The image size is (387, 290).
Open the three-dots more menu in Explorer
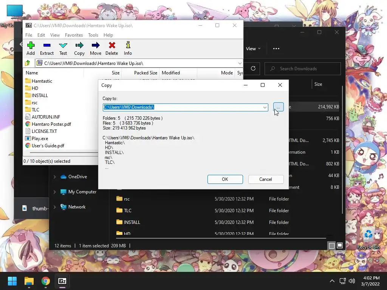[x=276, y=49]
